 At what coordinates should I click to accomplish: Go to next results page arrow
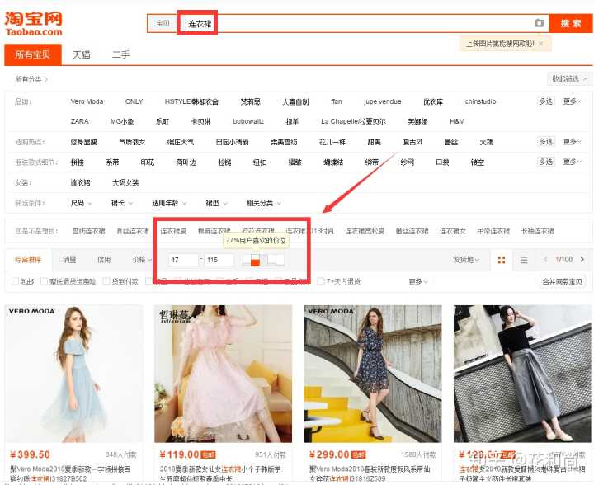[x=584, y=260]
